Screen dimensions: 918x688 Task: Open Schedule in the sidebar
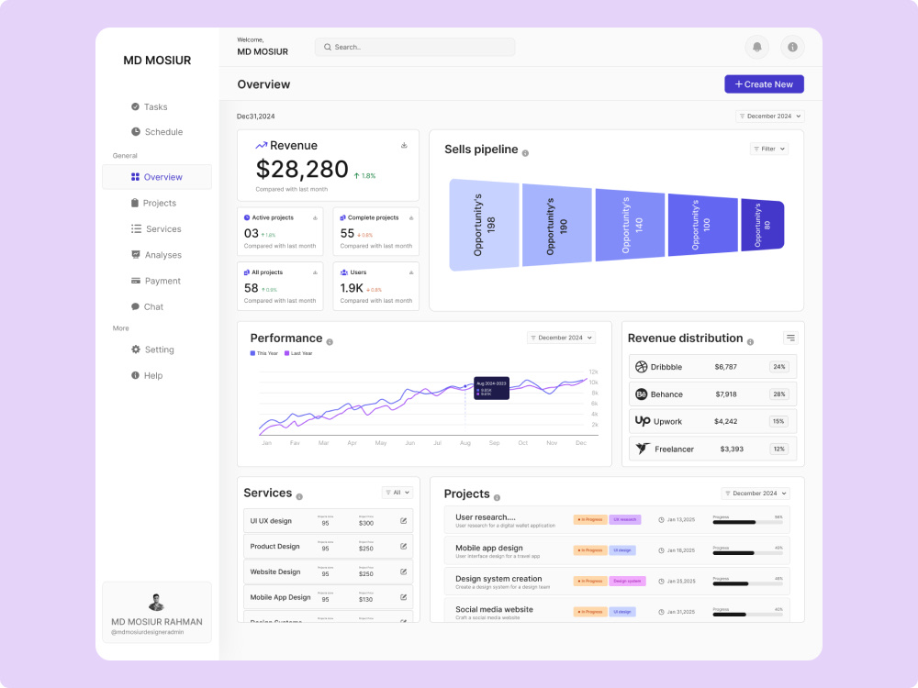tap(157, 131)
